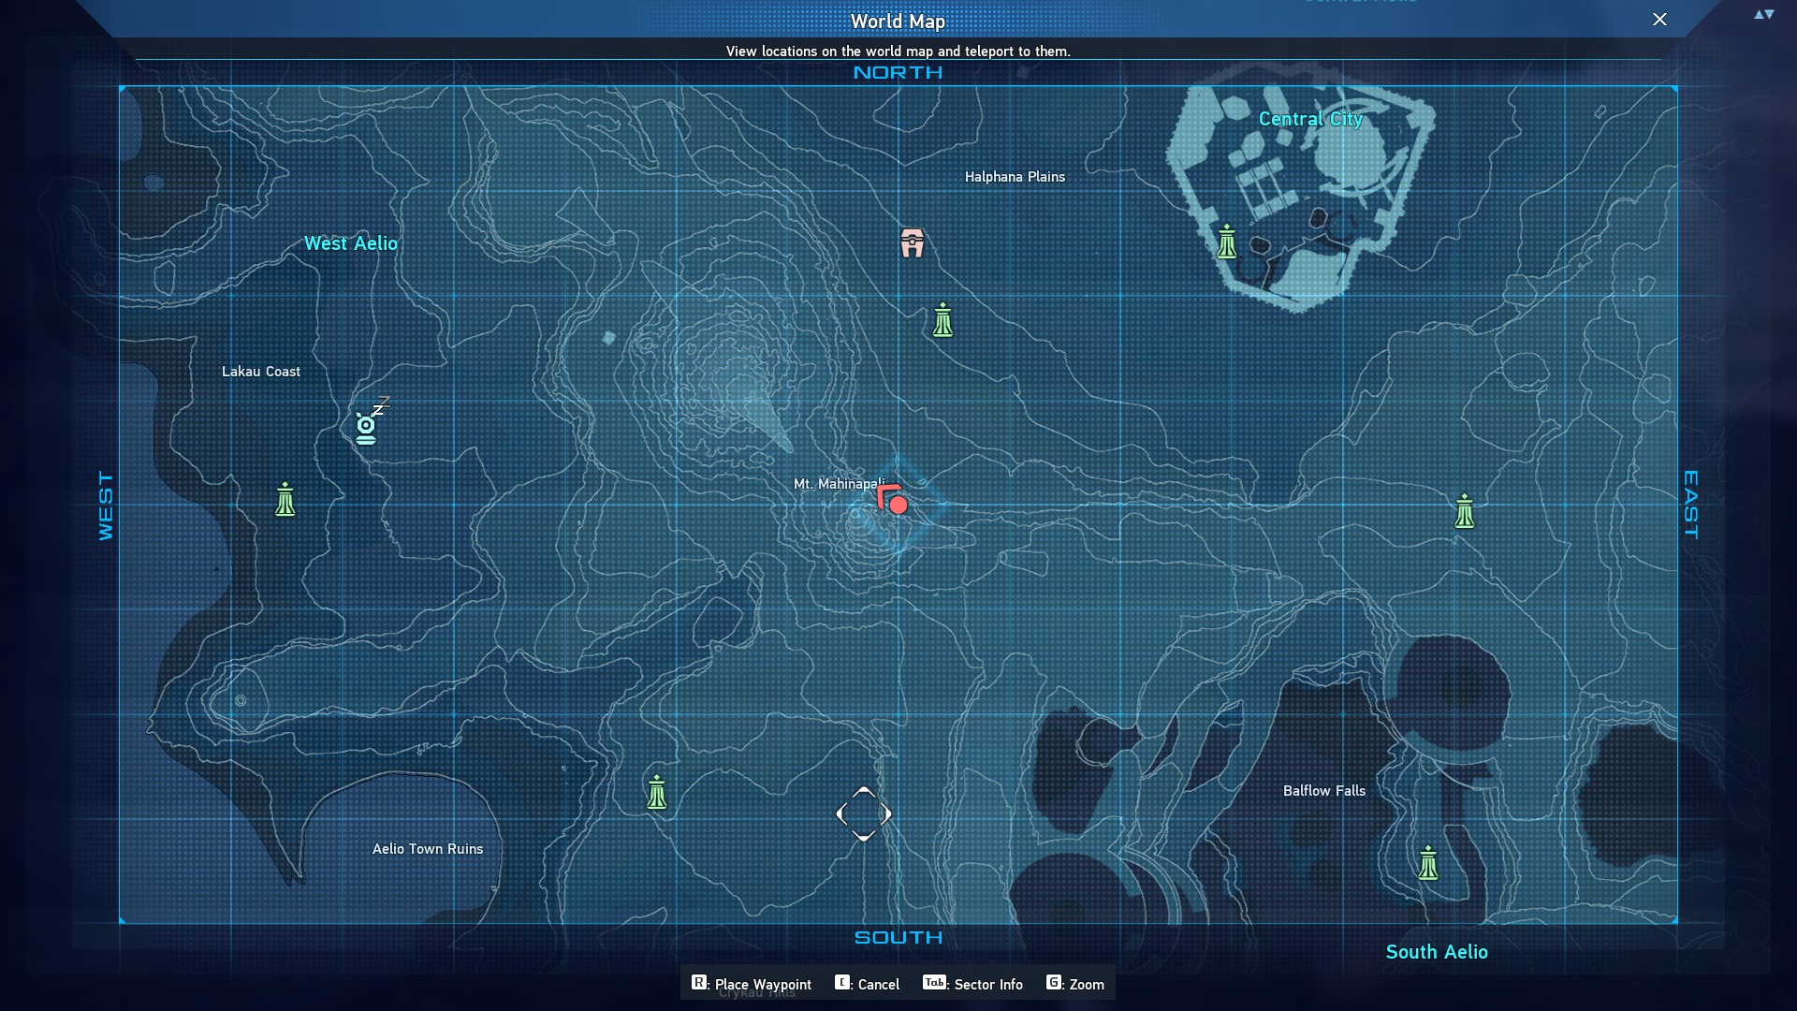Select Ryuker device in Central City
This screenshot has width=1797, height=1011.
[1227, 242]
